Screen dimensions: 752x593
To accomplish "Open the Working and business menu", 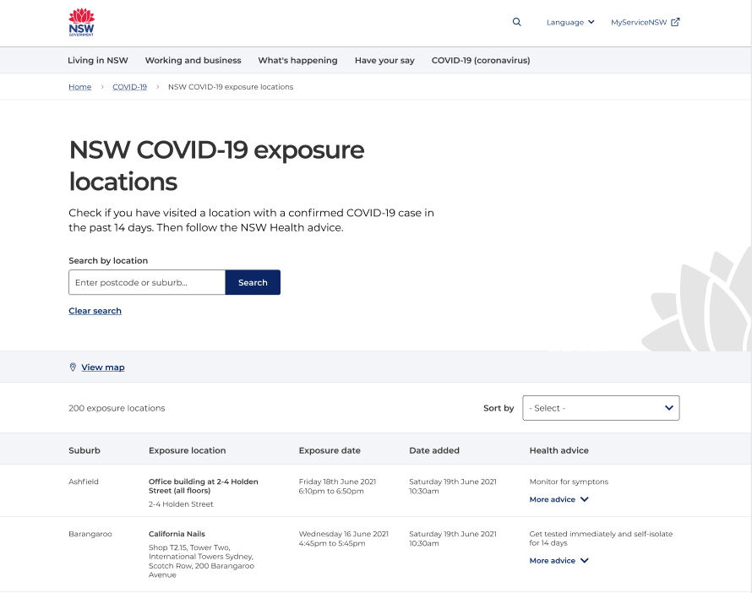I will pos(193,61).
